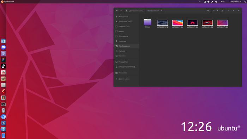This screenshot has height=139, width=247.
Task: Launch Discord from the dock
Action: click(x=3, y=47)
